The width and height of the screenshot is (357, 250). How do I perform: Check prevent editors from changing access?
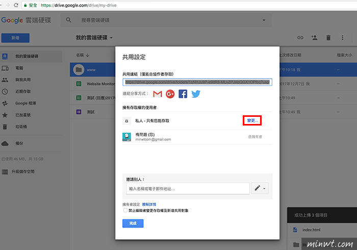pos(125,210)
